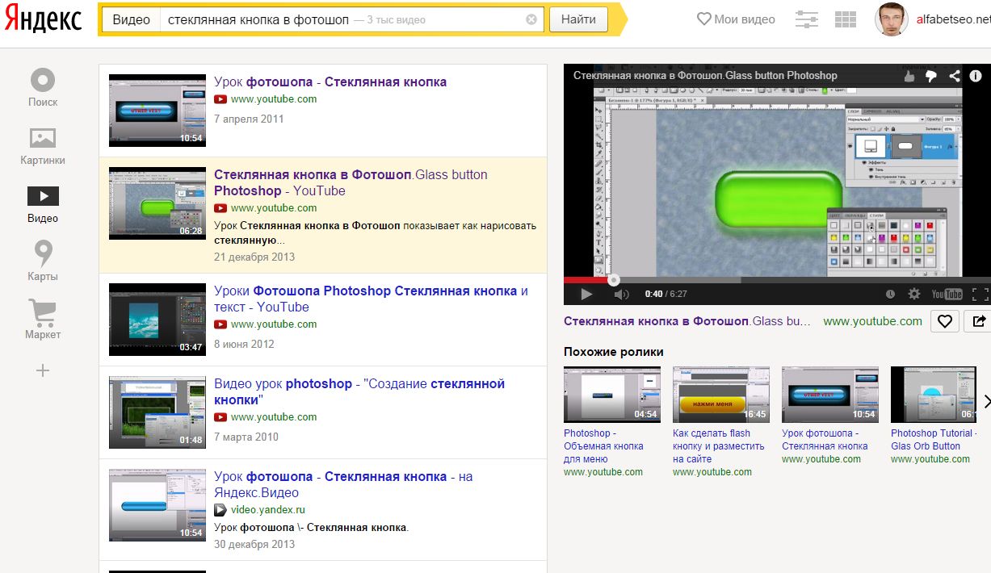
Task: Open the search settings sliders icon
Action: (806, 19)
